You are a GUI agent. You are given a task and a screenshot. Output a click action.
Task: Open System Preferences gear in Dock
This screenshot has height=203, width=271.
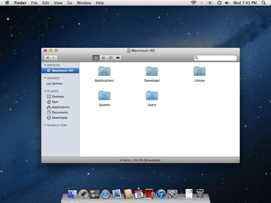pos(172,194)
